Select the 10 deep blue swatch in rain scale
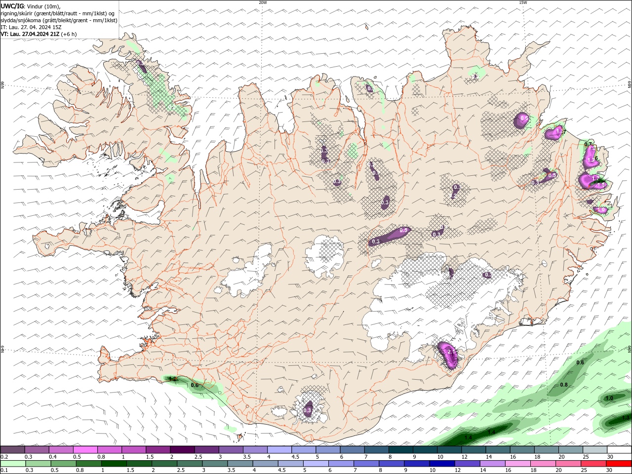 point(441,464)
